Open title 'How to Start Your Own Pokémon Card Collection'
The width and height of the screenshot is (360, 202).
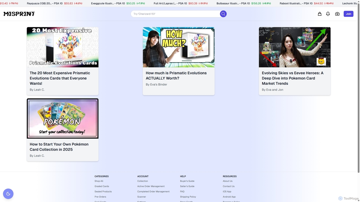59,147
